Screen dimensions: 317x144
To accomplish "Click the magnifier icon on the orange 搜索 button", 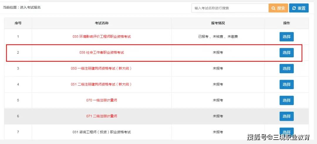I will pyautogui.click(x=274, y=8).
